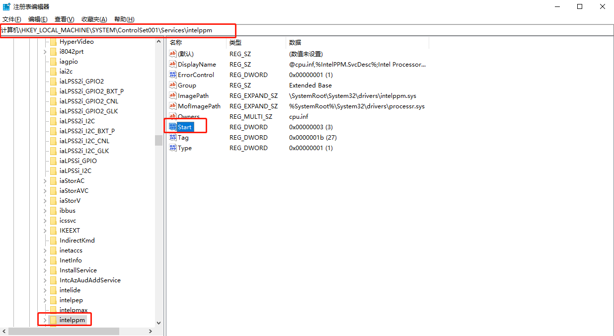Click the HyperVideo folder icon
The image size is (614, 336).
pos(53,42)
